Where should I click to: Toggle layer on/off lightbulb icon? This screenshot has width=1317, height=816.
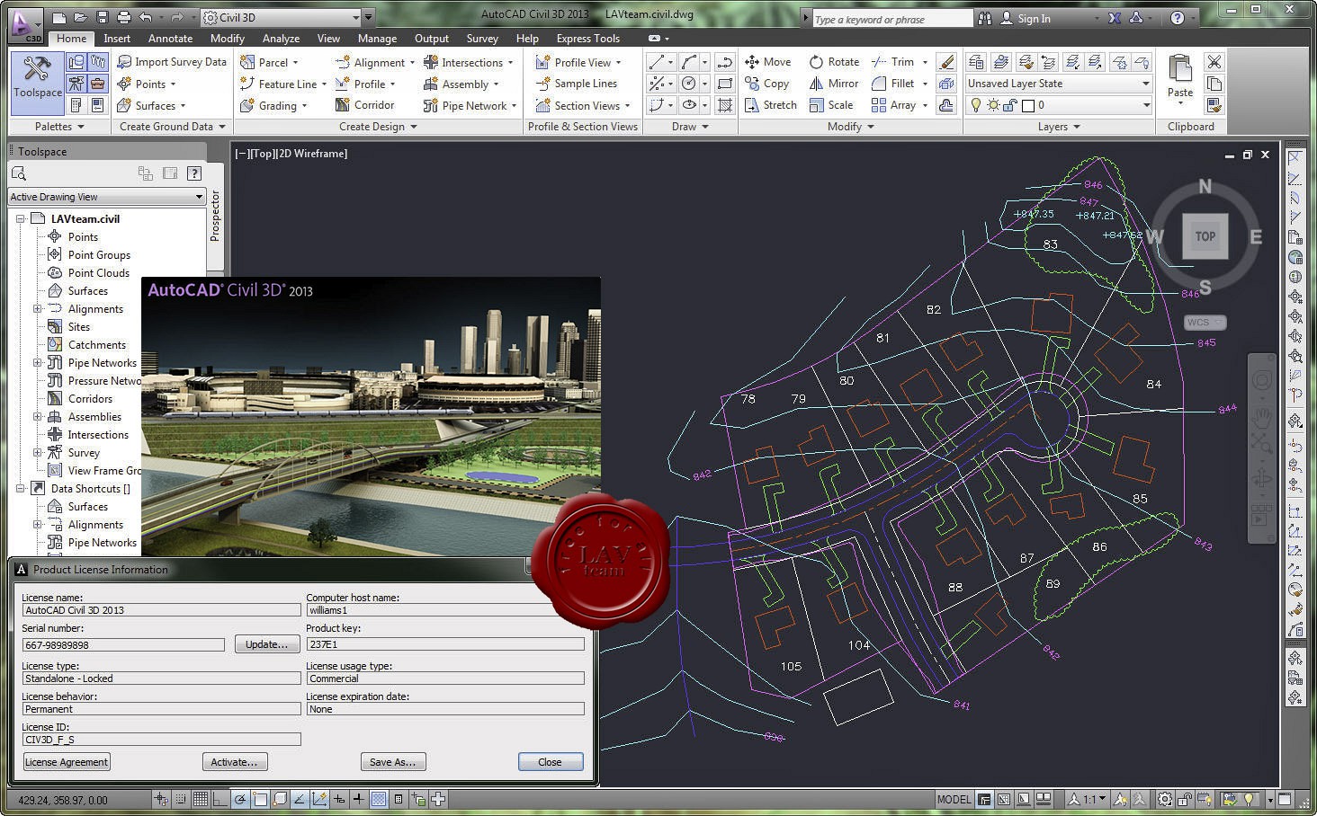pyautogui.click(x=976, y=105)
